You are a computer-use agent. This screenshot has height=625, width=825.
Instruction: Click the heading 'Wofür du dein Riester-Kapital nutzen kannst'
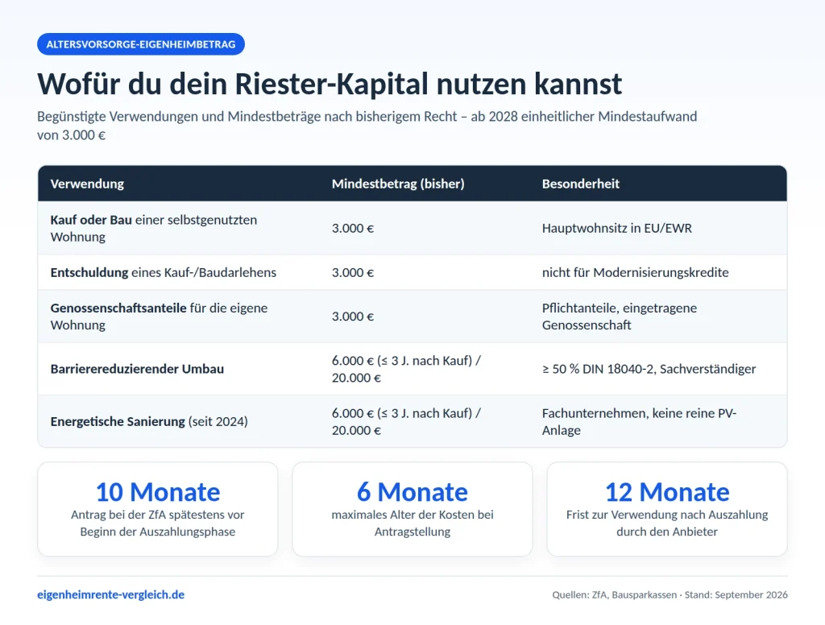(330, 84)
